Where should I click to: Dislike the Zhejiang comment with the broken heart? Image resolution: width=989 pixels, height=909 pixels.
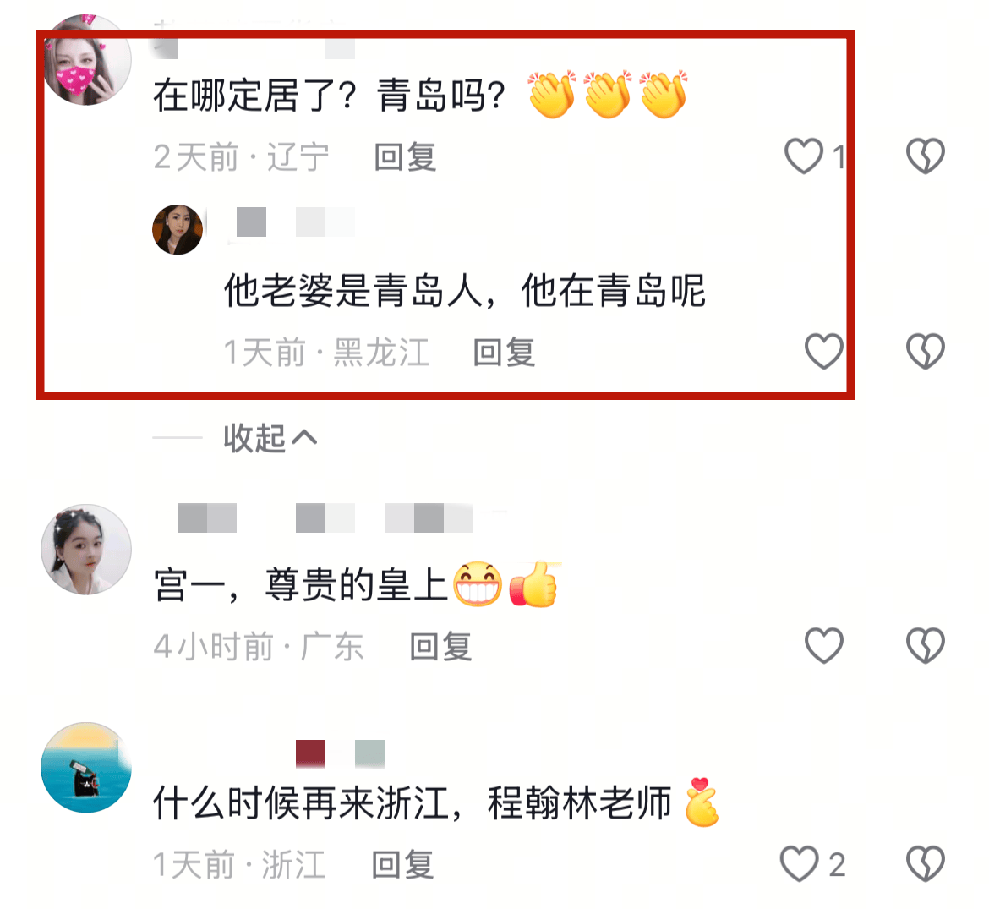[926, 863]
